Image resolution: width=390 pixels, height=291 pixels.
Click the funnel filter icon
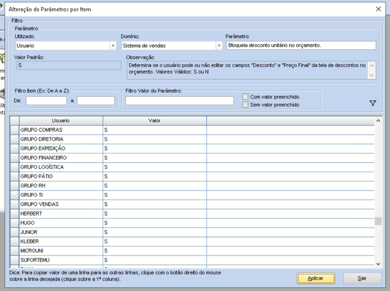pyautogui.click(x=373, y=103)
